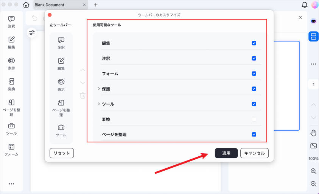Select the hand pan tool icon

[x=313, y=133]
